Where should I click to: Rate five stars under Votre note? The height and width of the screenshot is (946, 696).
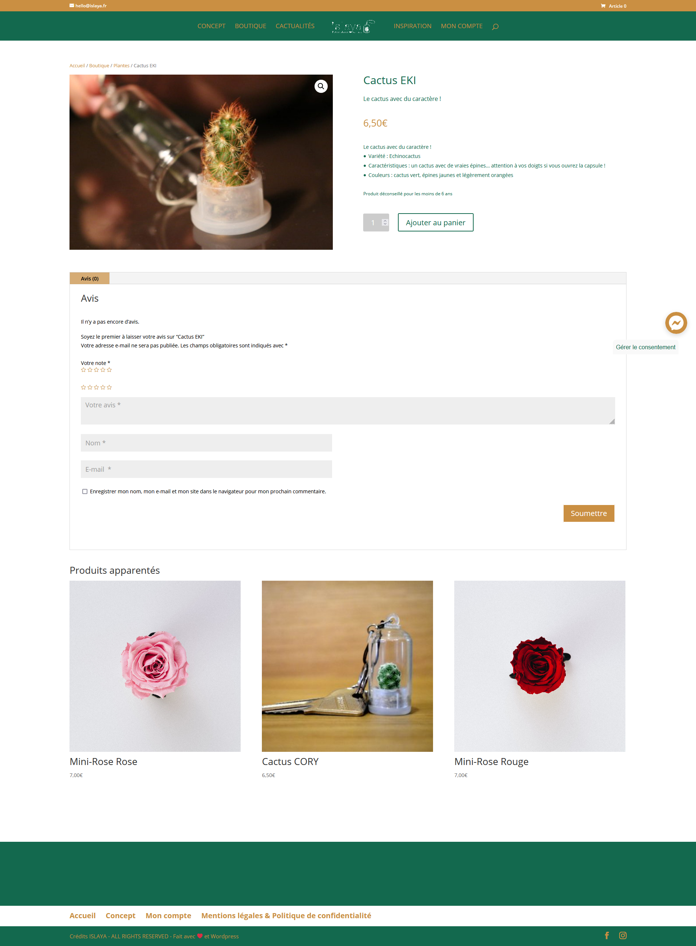pyautogui.click(x=109, y=370)
